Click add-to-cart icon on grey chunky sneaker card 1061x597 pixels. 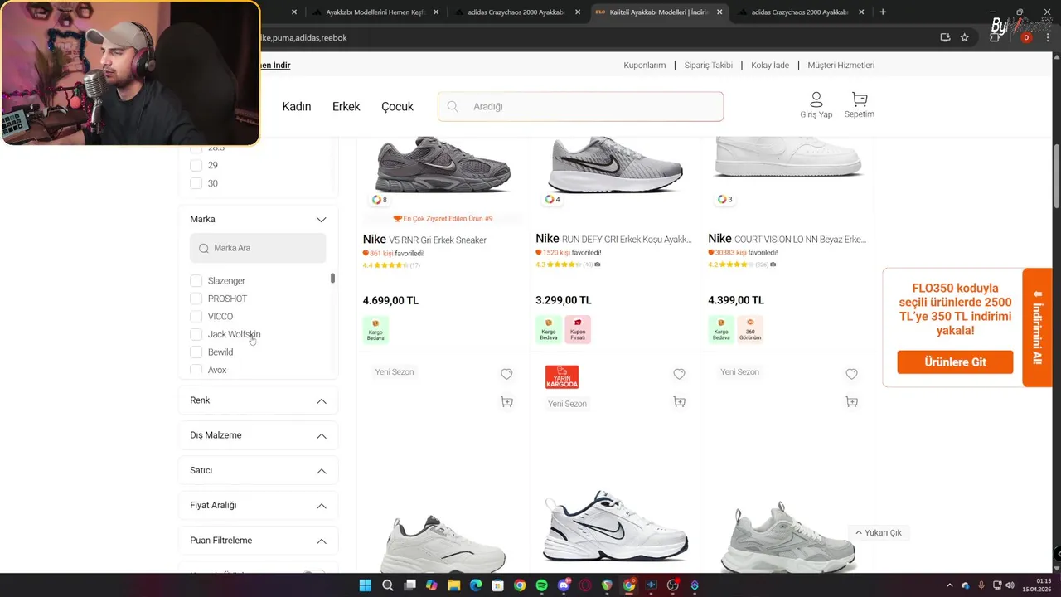[851, 402]
